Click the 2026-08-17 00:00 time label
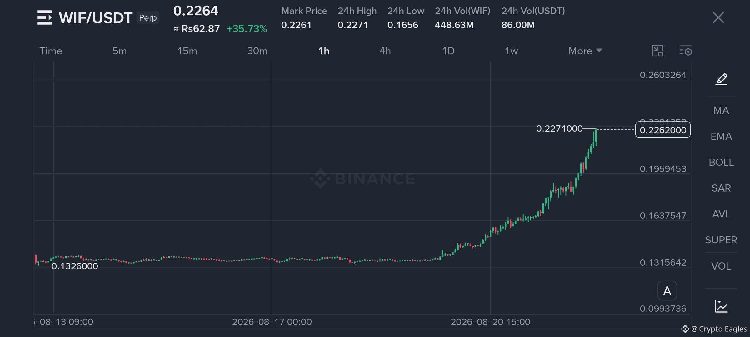 (x=272, y=322)
